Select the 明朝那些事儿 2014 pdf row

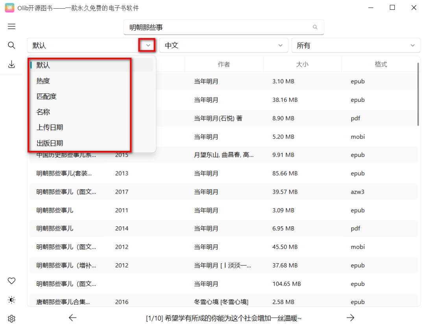[224, 229]
